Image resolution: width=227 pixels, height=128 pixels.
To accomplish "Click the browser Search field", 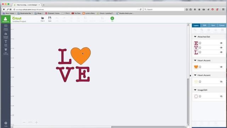I will pyautogui.click(x=164, y=10).
